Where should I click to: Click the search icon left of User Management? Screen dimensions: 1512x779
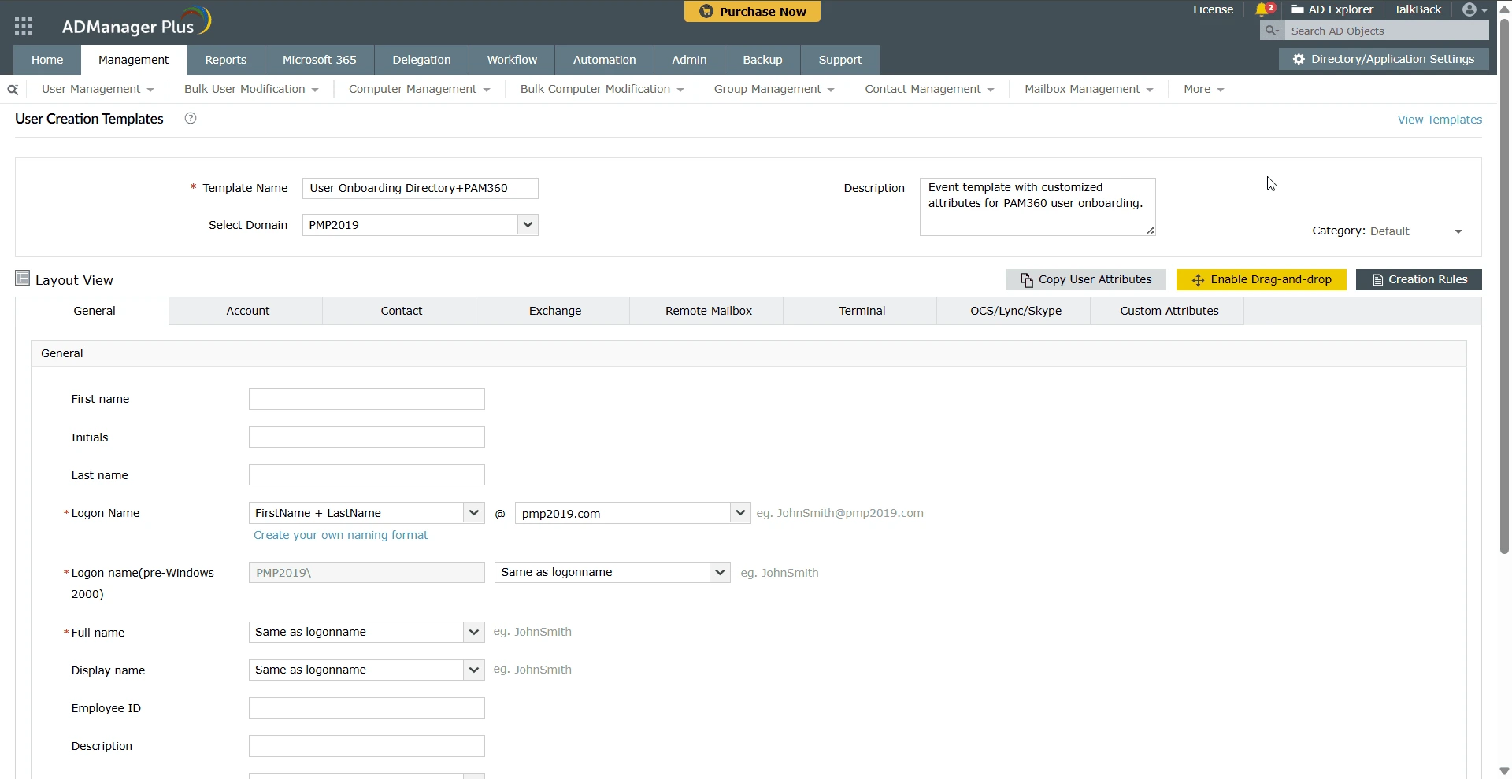12,89
